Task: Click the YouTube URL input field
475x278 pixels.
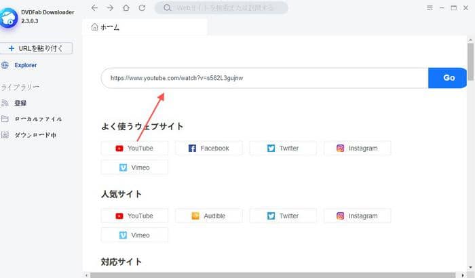Action: [x=265, y=78]
